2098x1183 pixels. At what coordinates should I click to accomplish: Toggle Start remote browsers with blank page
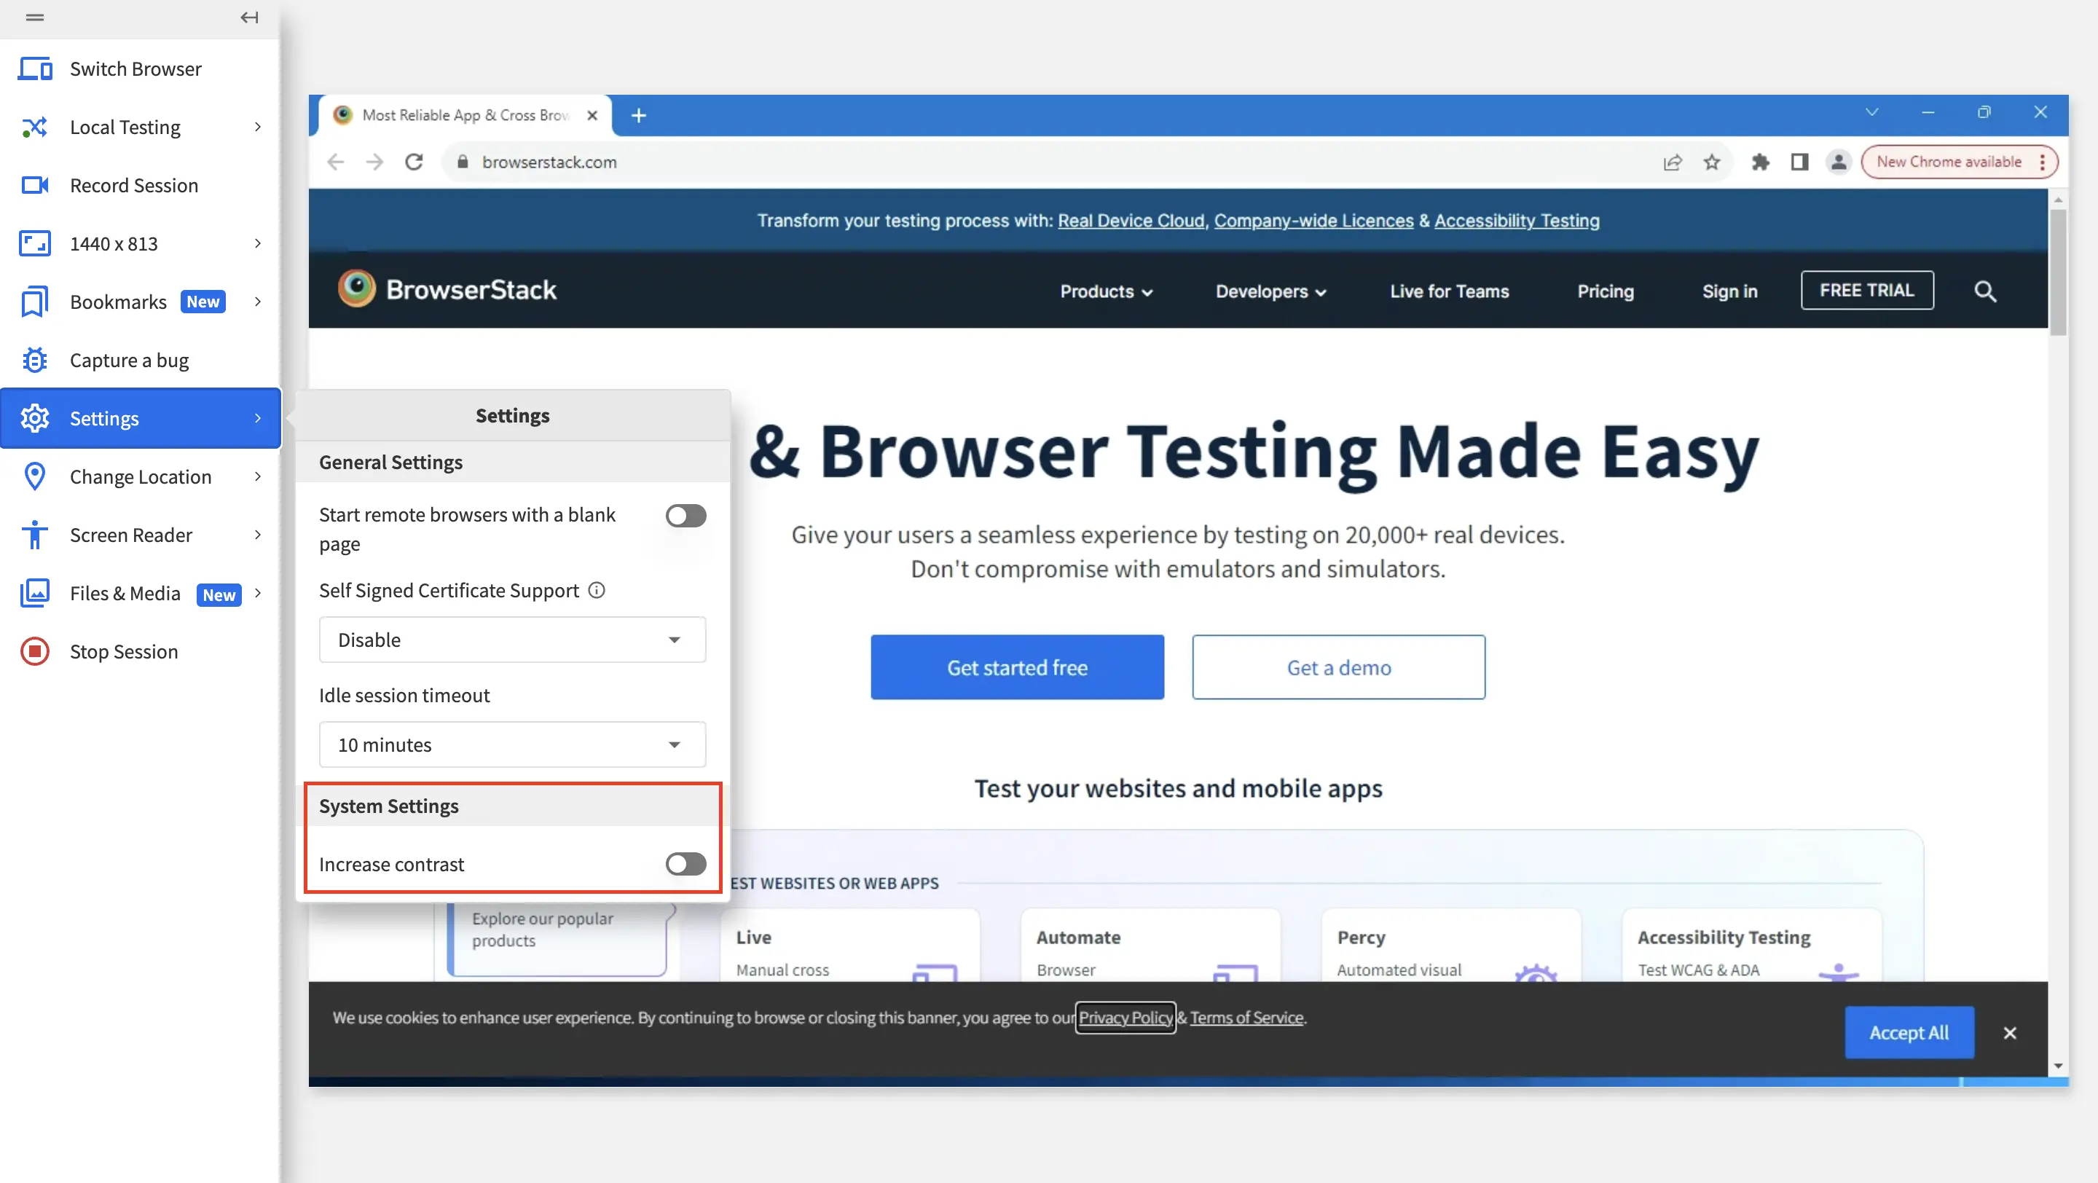click(685, 515)
